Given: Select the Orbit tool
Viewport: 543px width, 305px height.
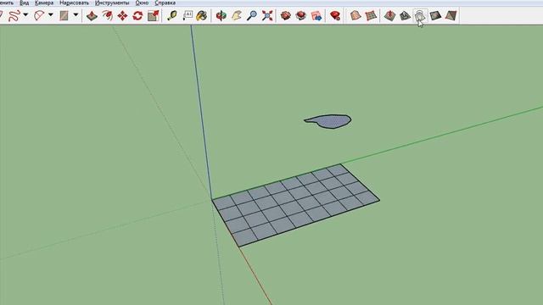Looking at the screenshot, I should click(x=221, y=15).
